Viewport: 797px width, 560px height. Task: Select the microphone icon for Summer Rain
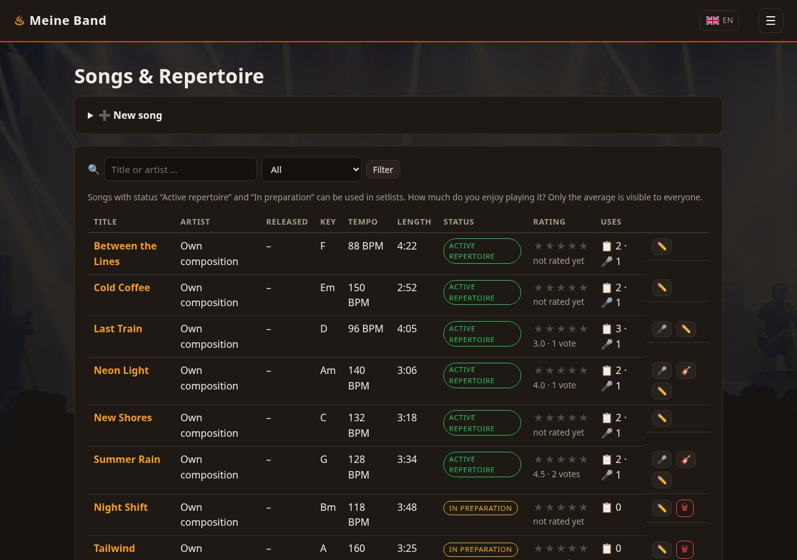662,460
